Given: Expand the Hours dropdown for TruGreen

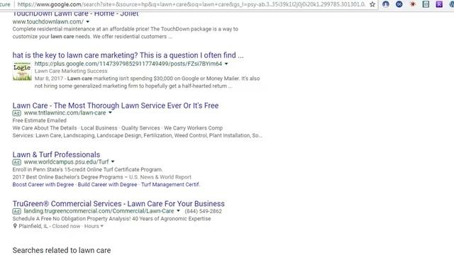Looking at the screenshot, I should [x=94, y=226].
